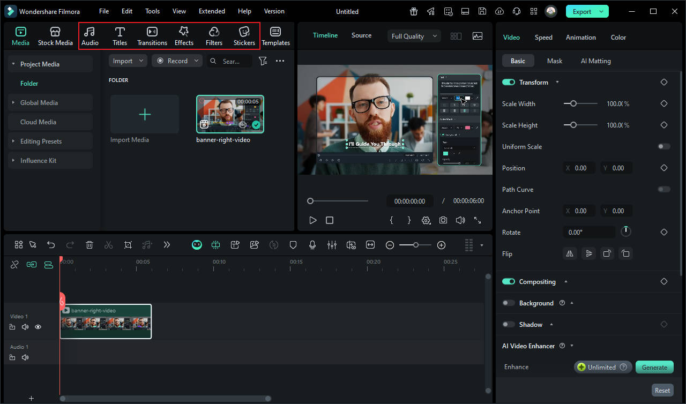Click the Delete trash icon in timeline

click(x=90, y=245)
